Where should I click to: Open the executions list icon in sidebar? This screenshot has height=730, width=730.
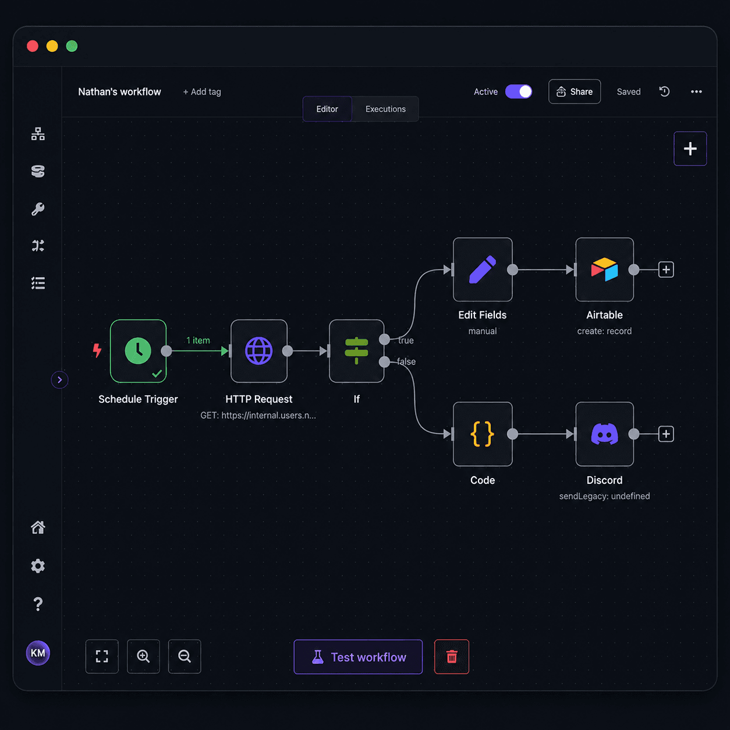pos(38,284)
